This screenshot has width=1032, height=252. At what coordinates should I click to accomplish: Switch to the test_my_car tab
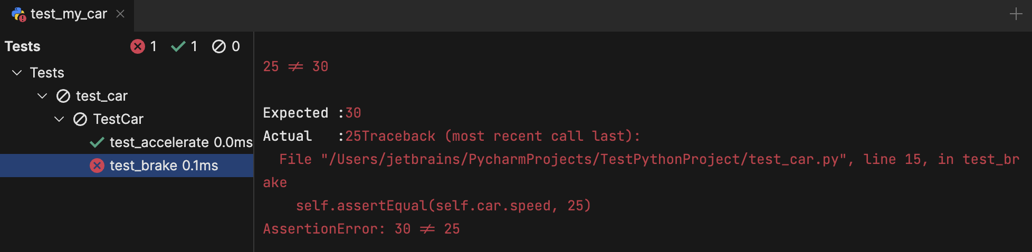click(69, 14)
